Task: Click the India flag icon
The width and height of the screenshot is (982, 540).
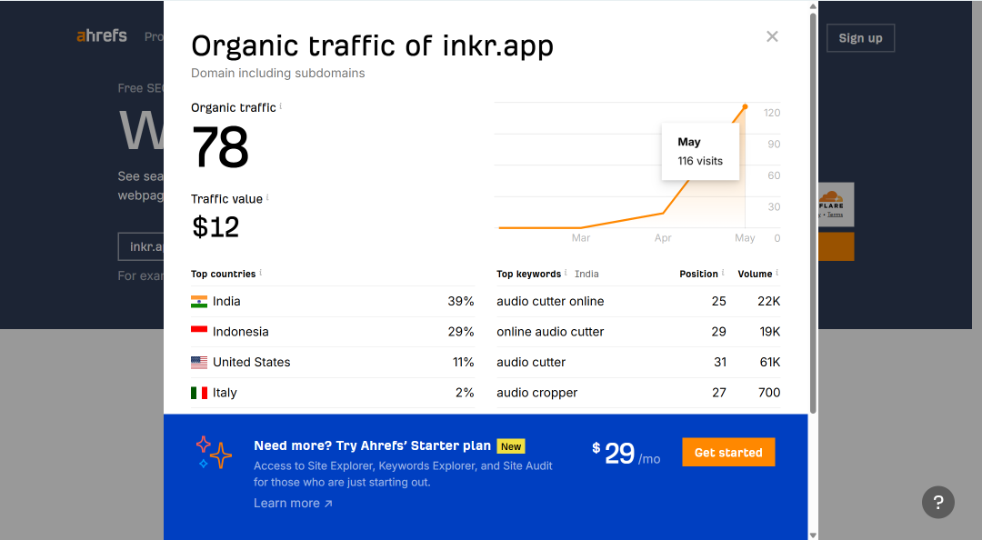Action: click(199, 301)
